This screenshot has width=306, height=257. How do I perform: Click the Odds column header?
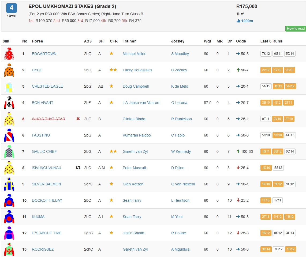241,41
